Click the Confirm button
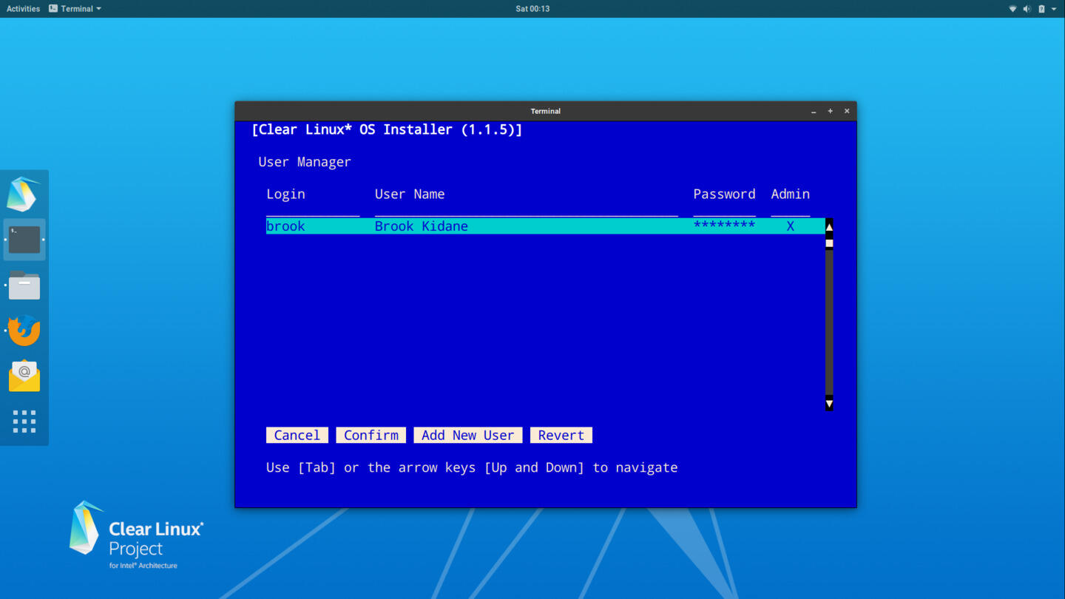 point(371,435)
